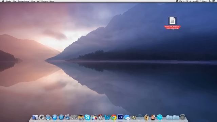This screenshot has height=122, width=217.
Task: Open the golden mug app in Dock
Action: [x=146, y=117]
